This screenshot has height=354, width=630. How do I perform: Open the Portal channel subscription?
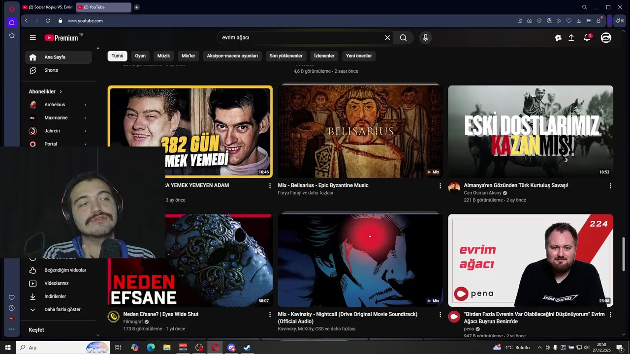point(58,144)
